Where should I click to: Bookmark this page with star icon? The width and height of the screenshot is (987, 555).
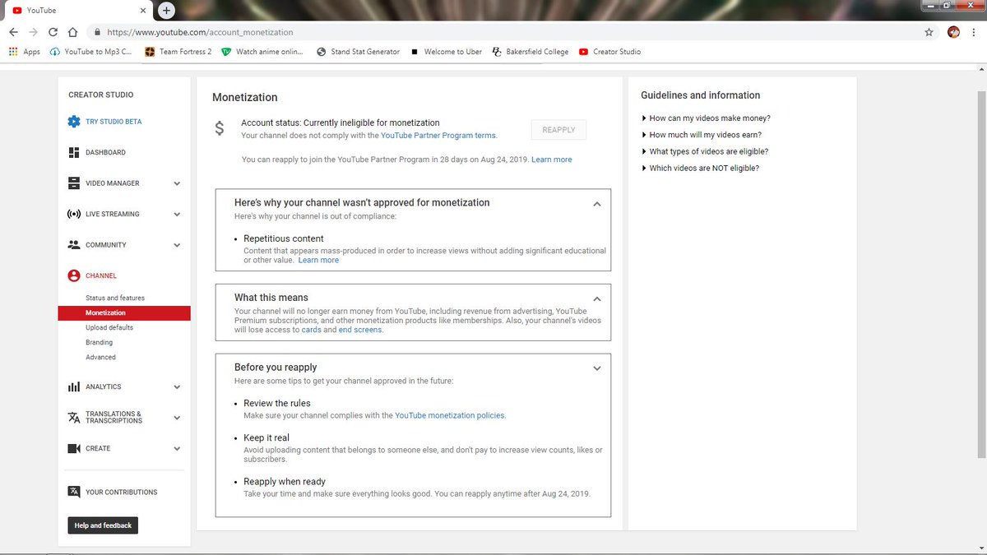(929, 32)
